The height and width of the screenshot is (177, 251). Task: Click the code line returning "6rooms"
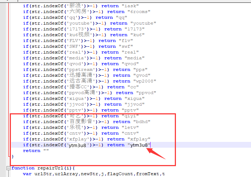[87, 12]
